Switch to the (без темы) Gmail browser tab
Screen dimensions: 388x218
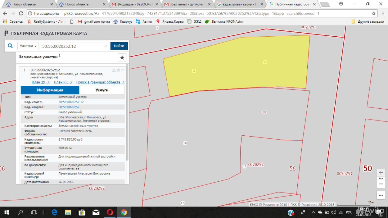coord(187,4)
